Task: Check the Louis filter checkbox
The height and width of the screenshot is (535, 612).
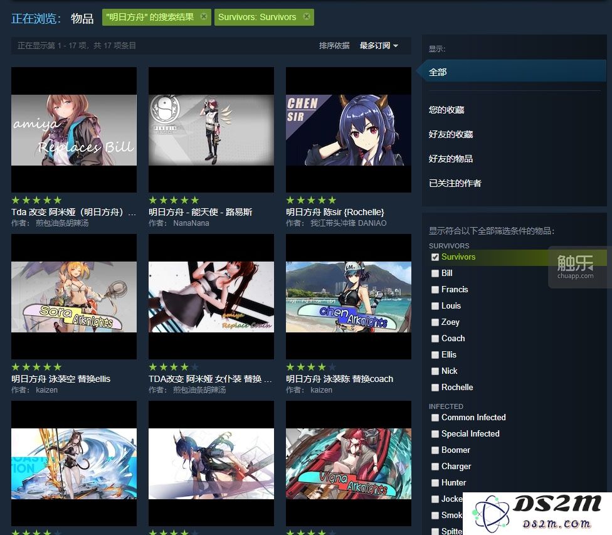Action: [435, 306]
